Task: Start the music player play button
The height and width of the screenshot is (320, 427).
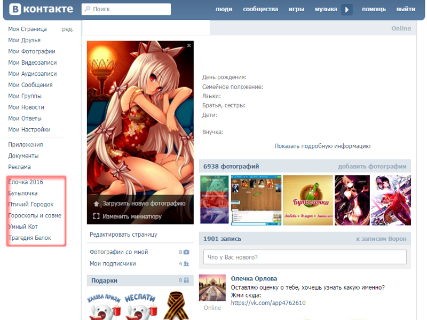Action: 347,10
